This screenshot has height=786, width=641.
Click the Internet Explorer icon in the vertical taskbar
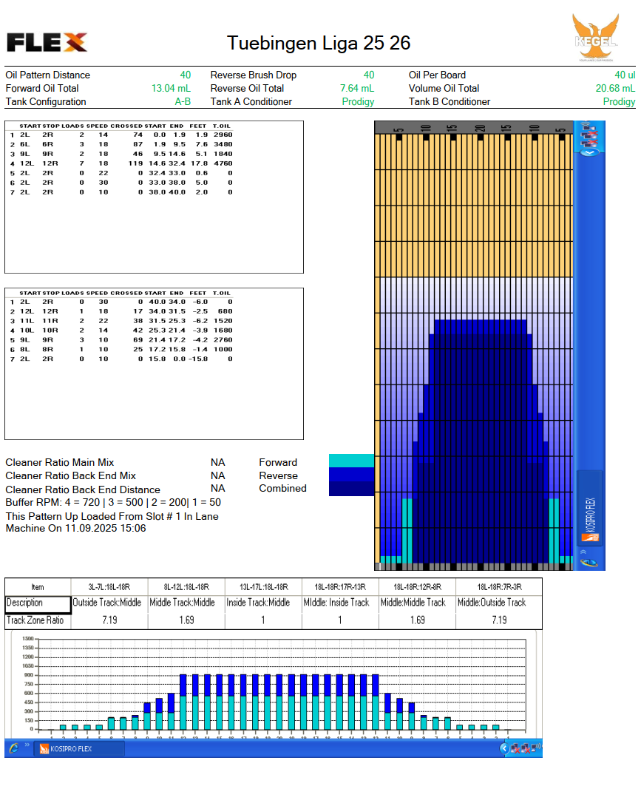coord(589,561)
